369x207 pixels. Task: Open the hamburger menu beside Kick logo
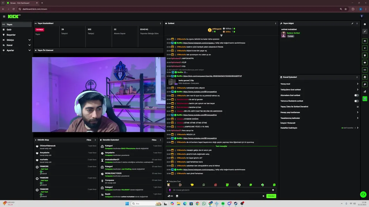coord(4,16)
